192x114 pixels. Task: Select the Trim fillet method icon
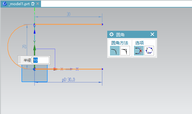[x=115, y=51]
